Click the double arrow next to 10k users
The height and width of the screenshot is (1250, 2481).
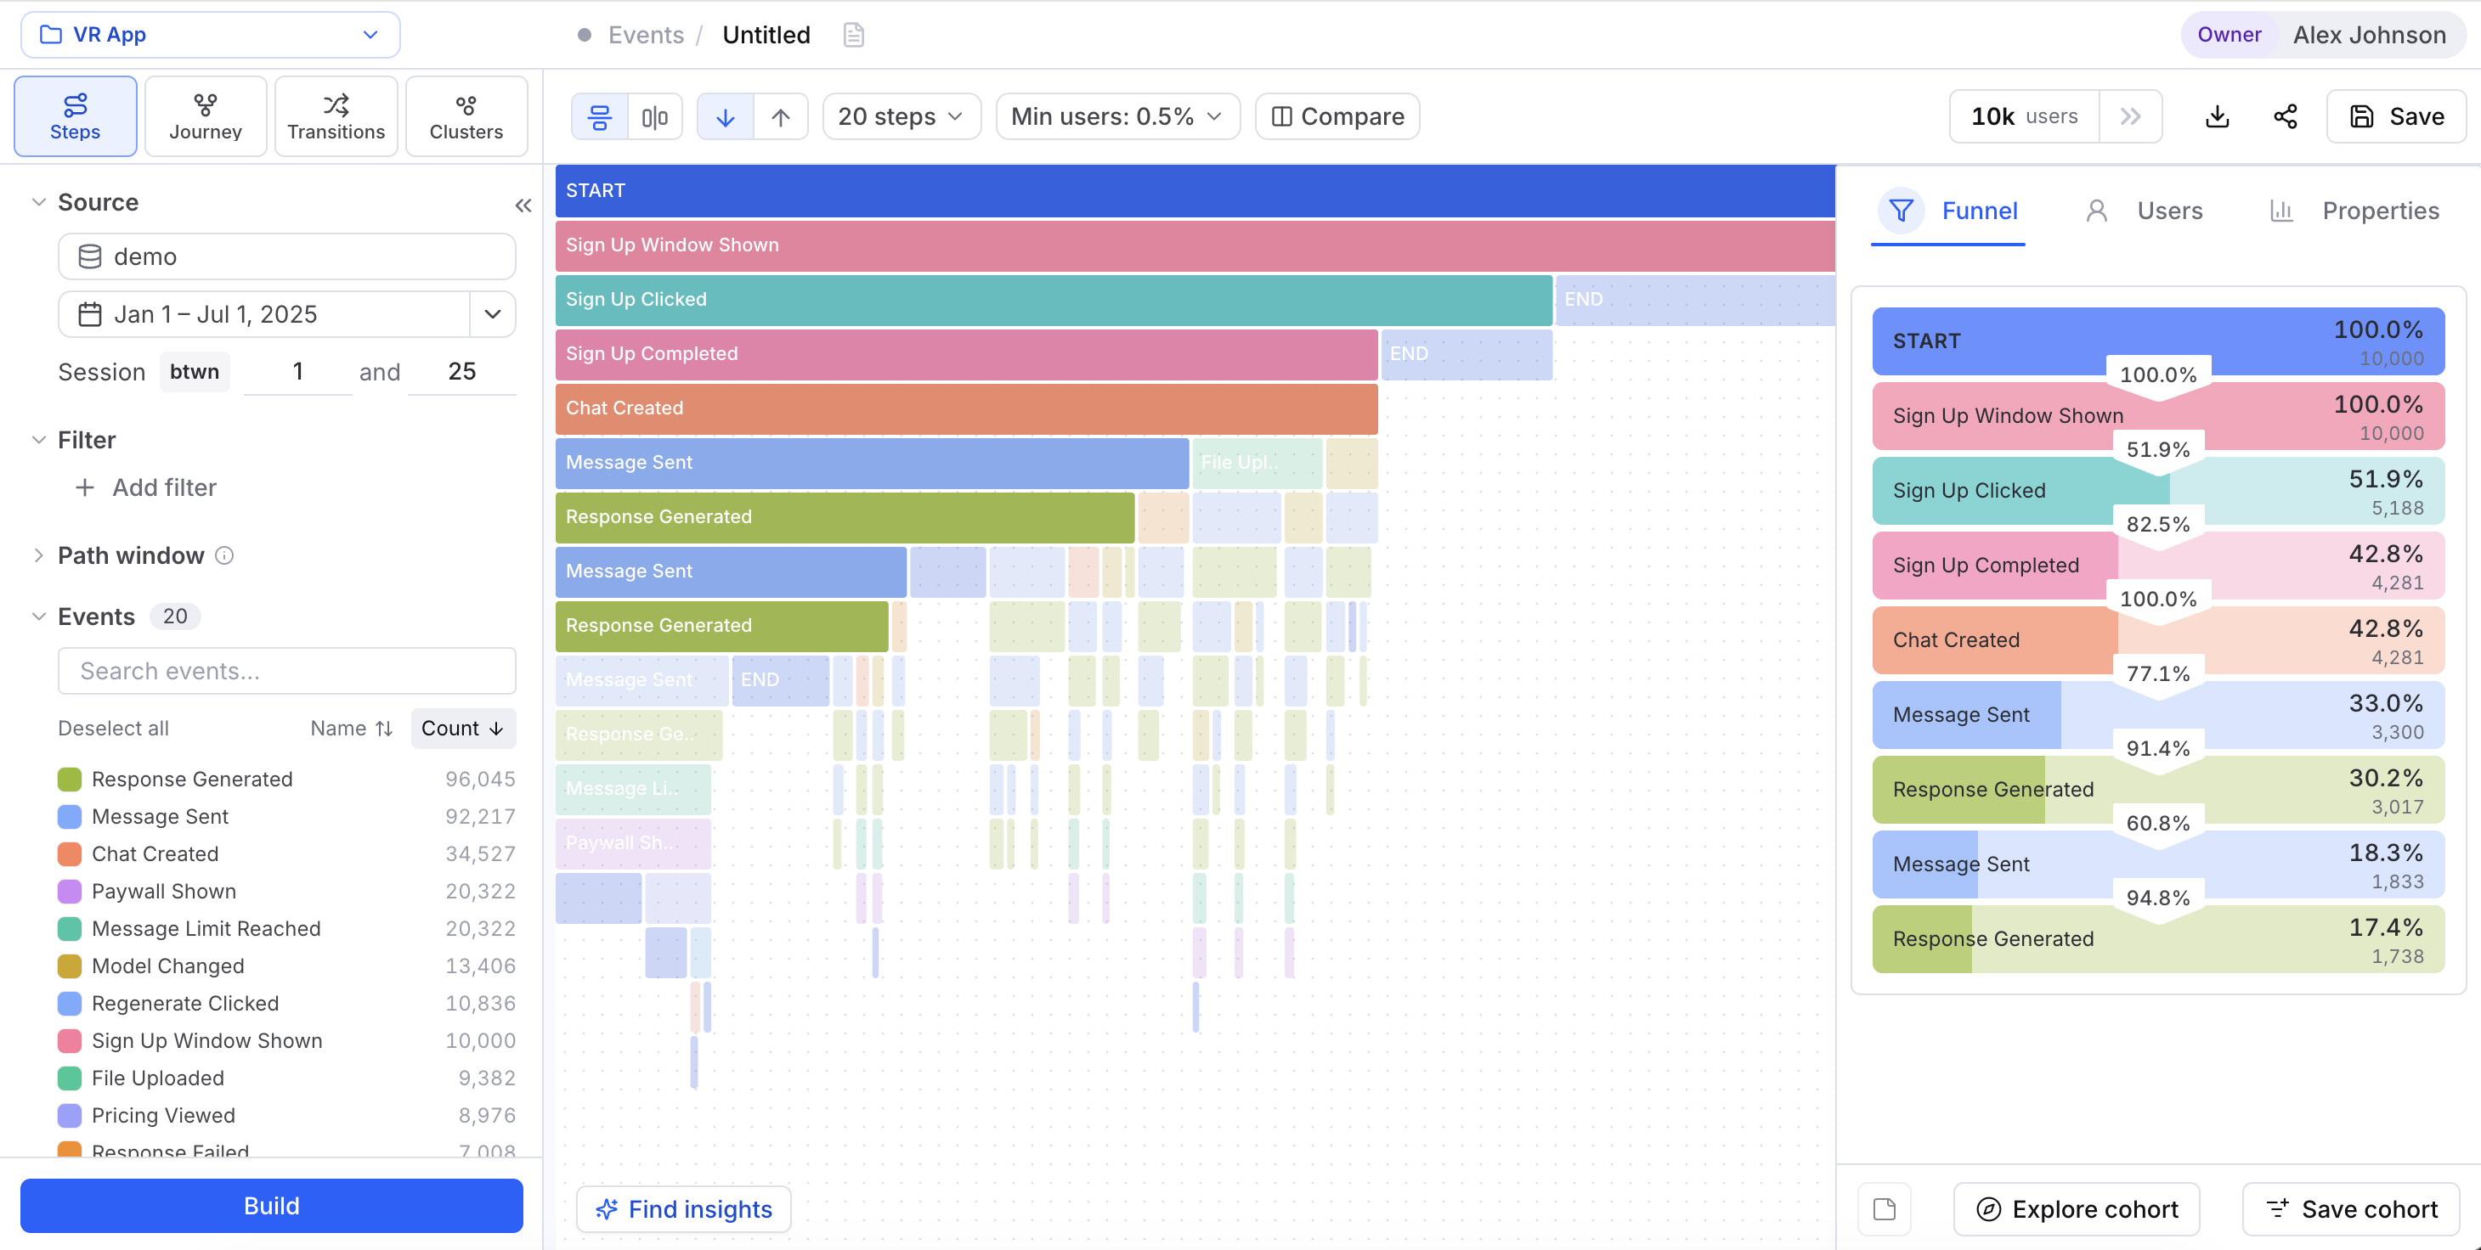2130,116
